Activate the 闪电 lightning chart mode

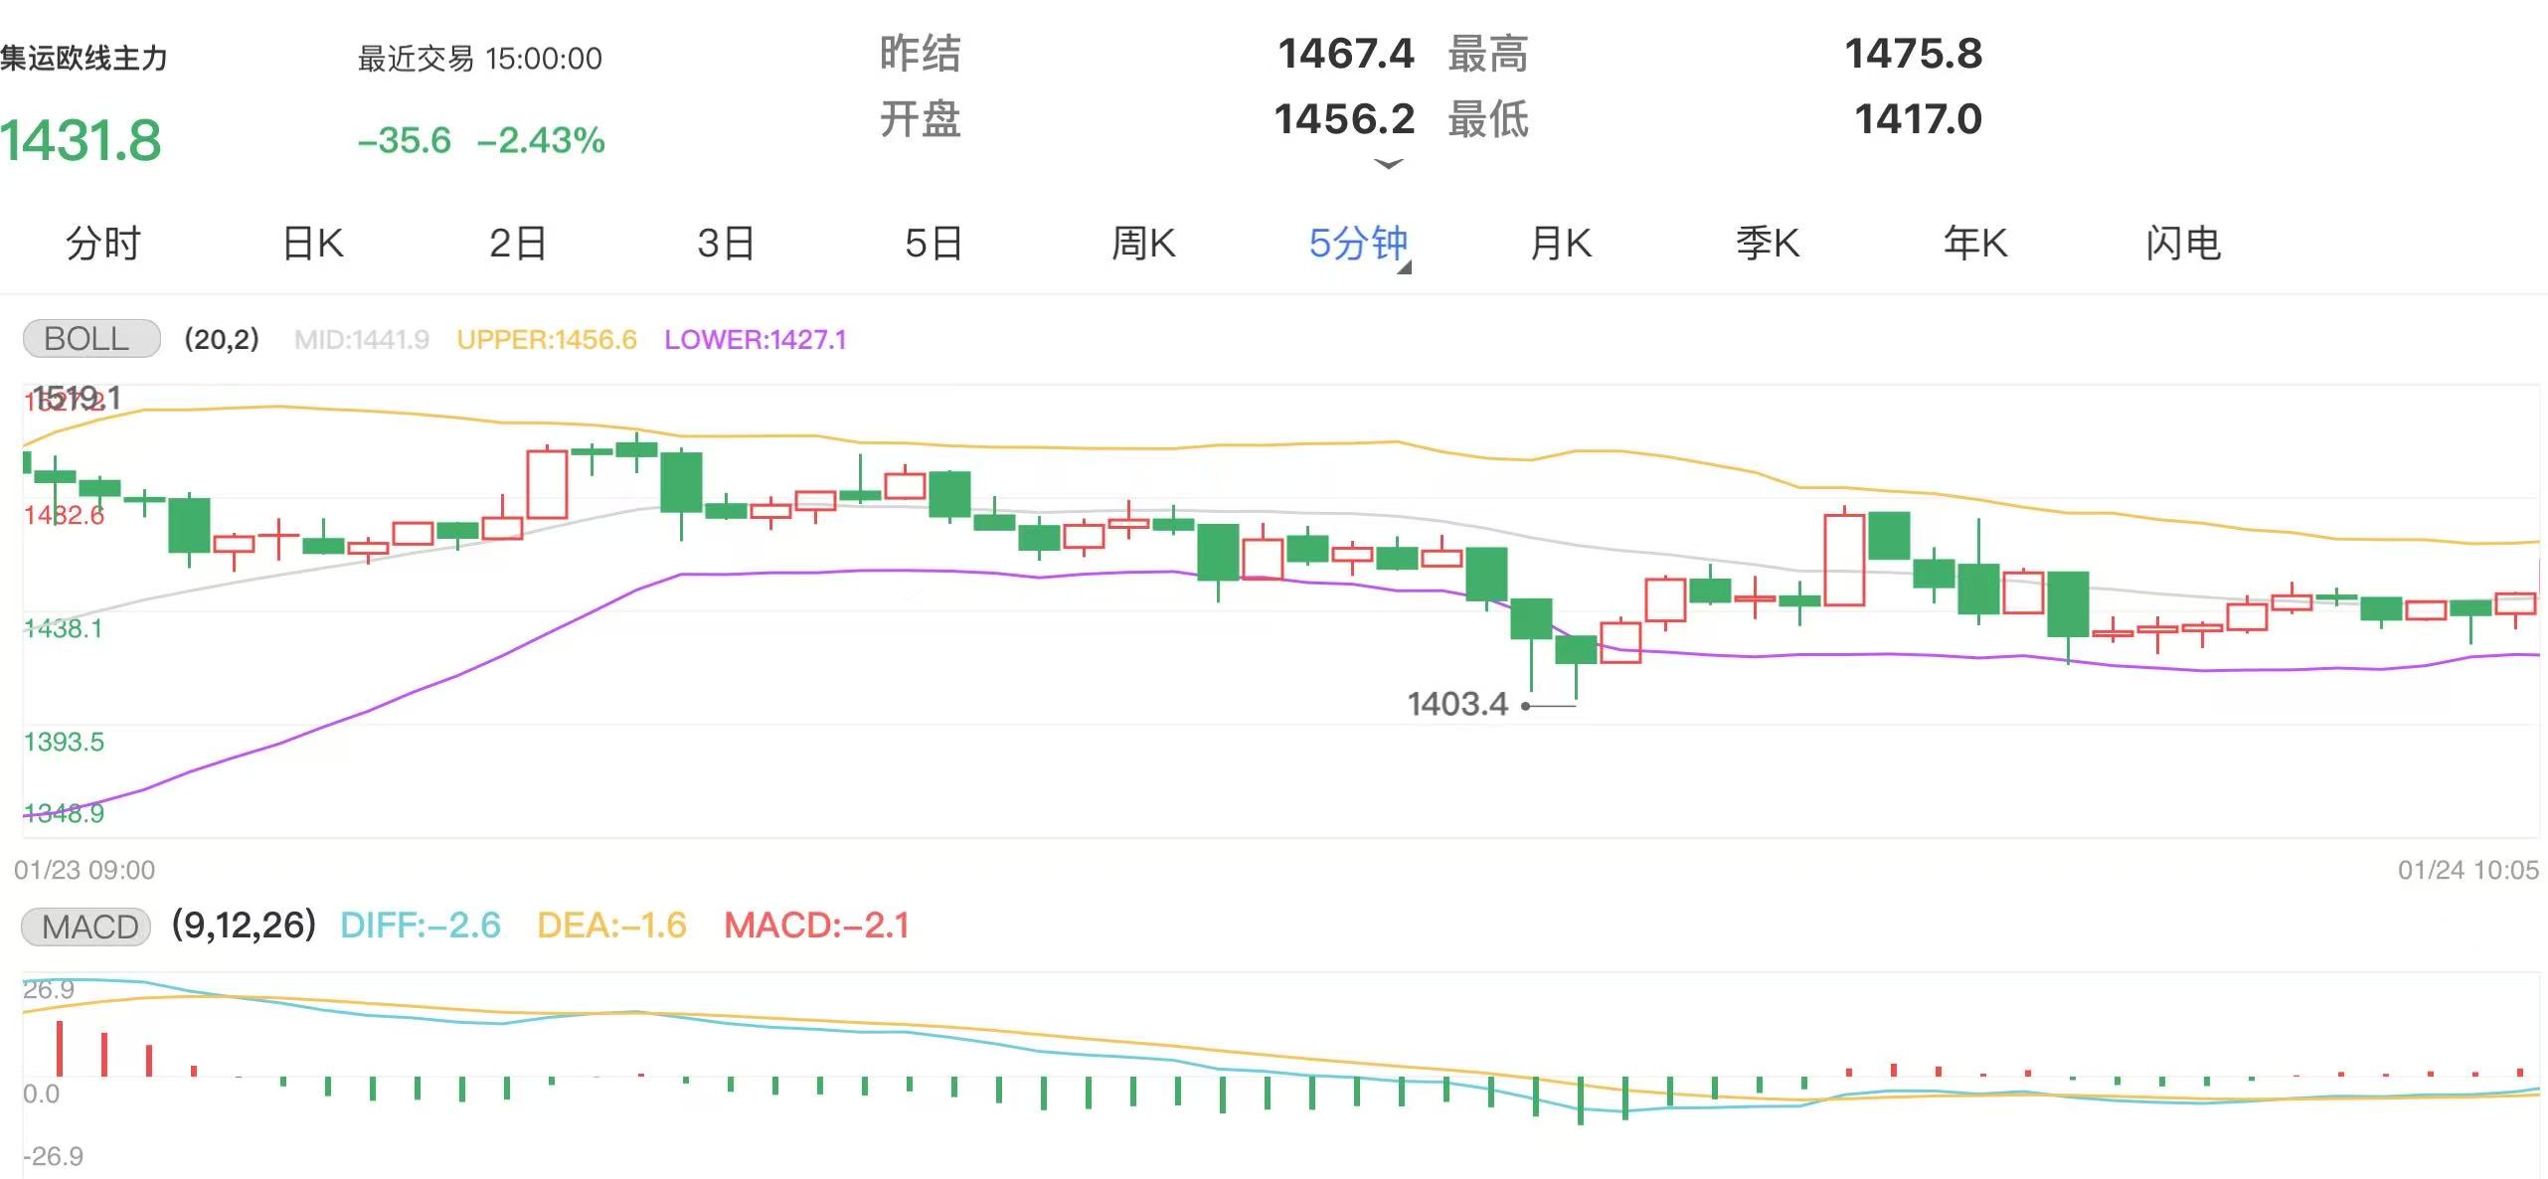(x=2182, y=242)
